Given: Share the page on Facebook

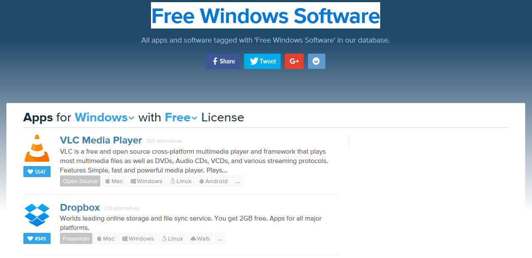Looking at the screenshot, I should tap(223, 61).
